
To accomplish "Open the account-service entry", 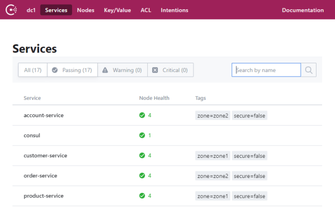I will click(x=44, y=115).
